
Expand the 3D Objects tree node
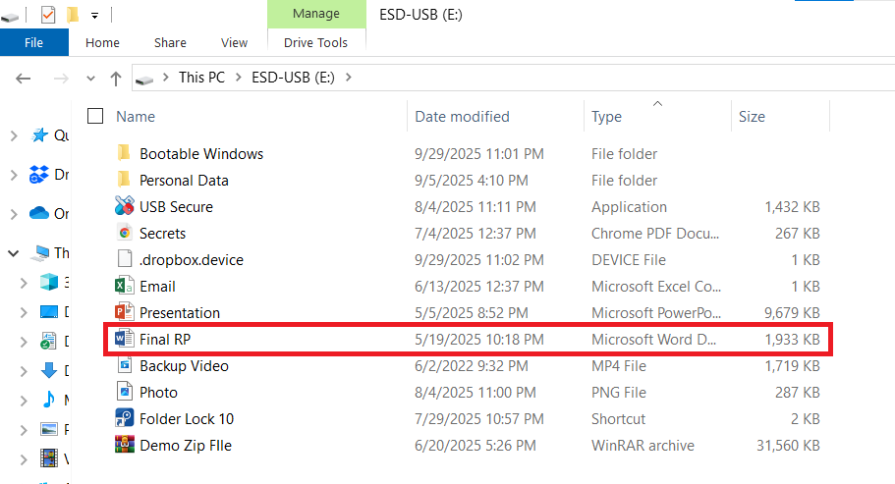[x=24, y=283]
